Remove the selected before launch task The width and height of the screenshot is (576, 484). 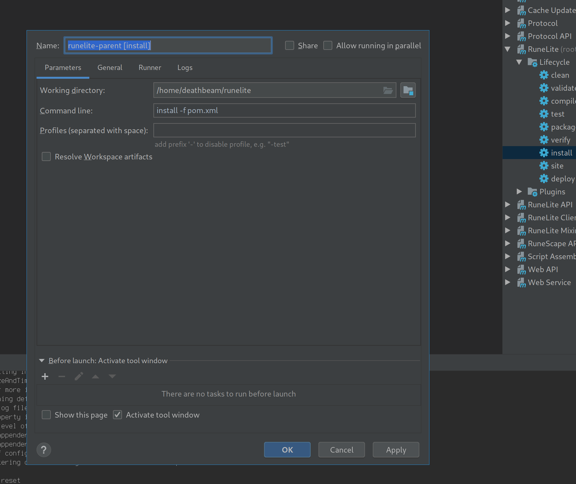[x=62, y=376]
